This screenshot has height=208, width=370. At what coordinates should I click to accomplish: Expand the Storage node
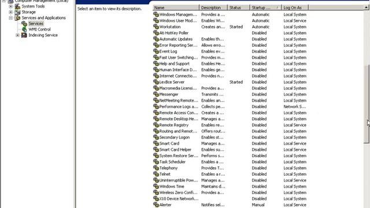(10, 12)
